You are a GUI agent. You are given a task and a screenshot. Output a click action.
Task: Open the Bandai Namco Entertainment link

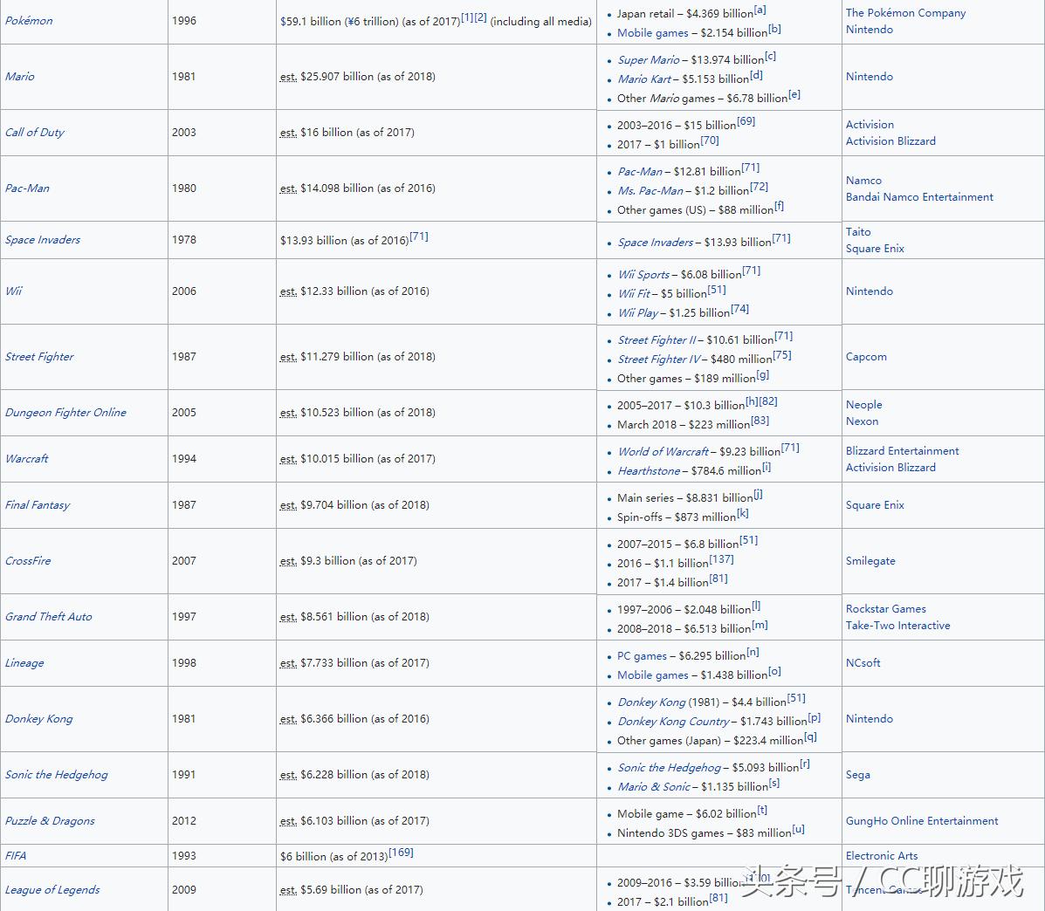click(919, 197)
